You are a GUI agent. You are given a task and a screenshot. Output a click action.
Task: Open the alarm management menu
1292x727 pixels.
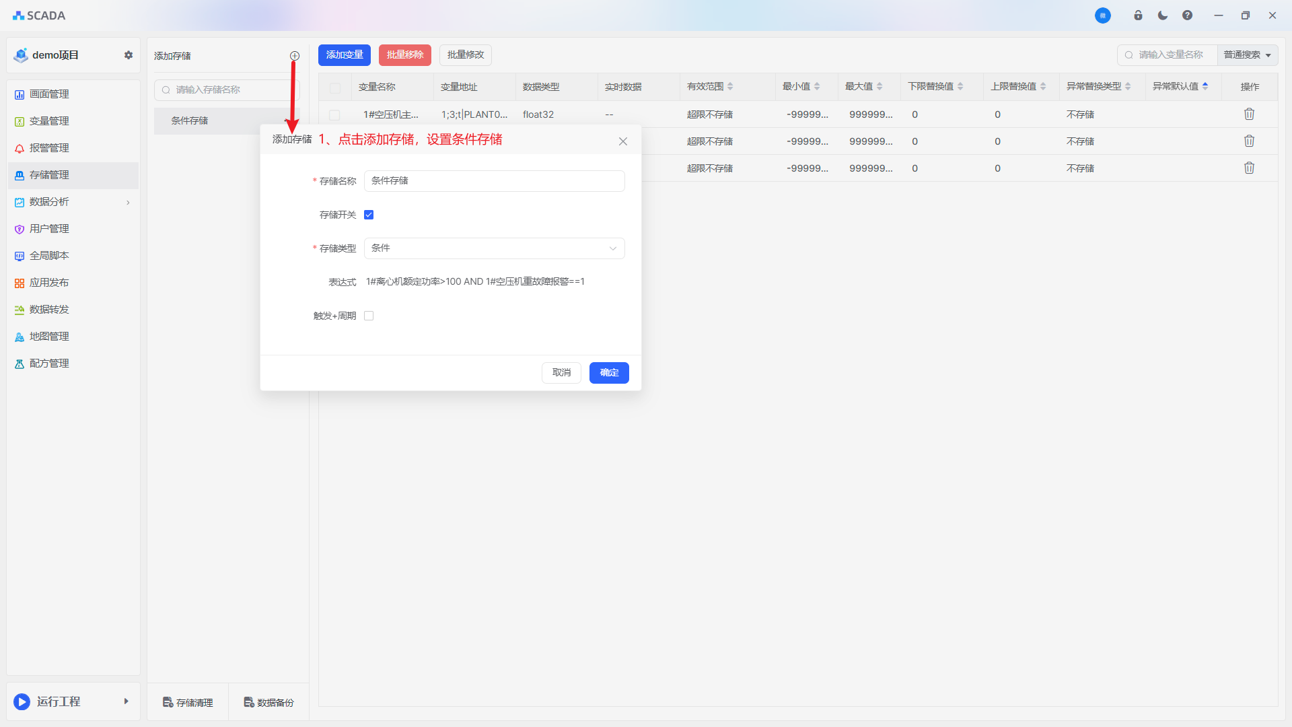49,148
